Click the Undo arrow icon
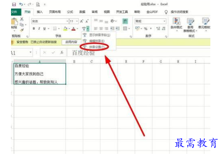 click(x=21, y=5)
